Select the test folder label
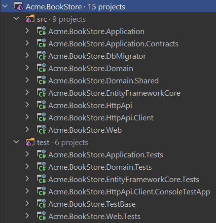The height and width of the screenshot is (223, 216). 43,143
